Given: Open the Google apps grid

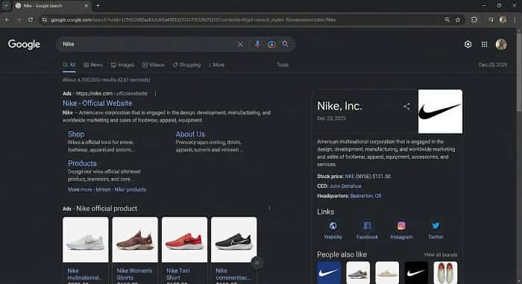Looking at the screenshot, I should [x=485, y=44].
